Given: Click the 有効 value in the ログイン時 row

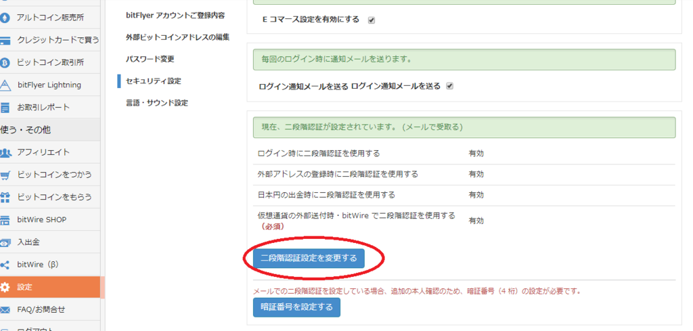Looking at the screenshot, I should click(x=476, y=154).
